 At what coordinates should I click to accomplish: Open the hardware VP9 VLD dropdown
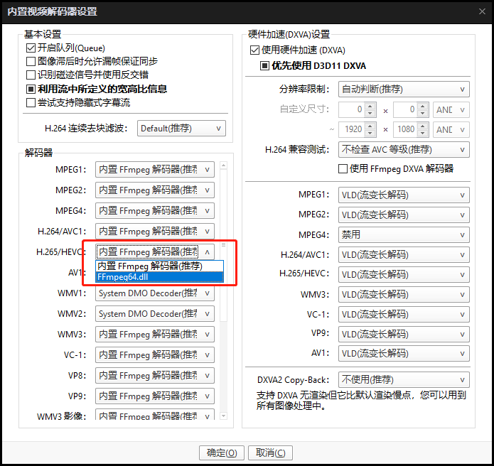coord(403,333)
